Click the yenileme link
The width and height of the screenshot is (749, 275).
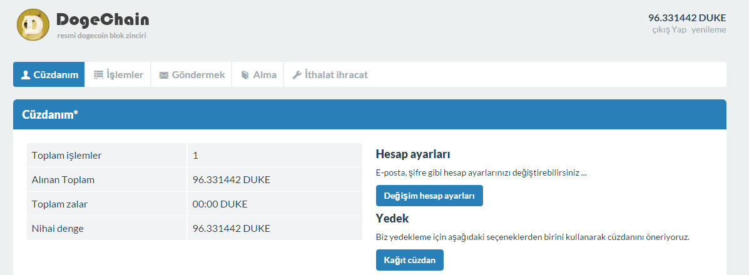[x=709, y=29]
